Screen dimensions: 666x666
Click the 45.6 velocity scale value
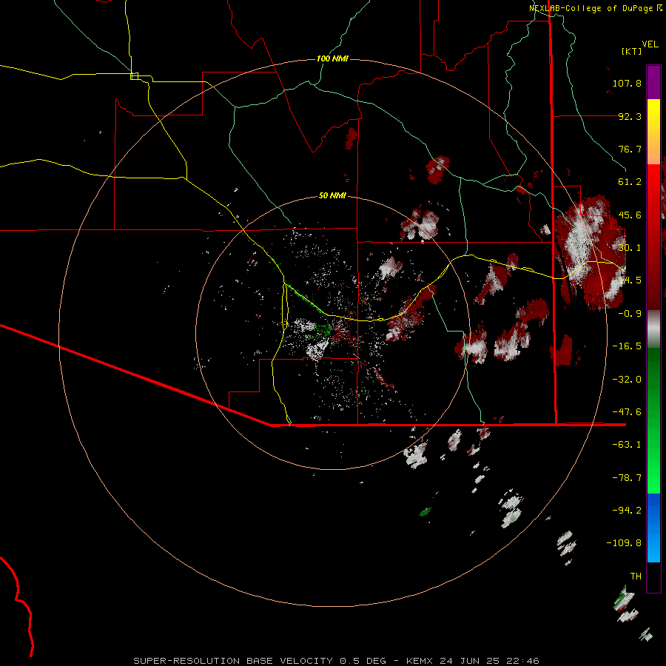(630, 215)
